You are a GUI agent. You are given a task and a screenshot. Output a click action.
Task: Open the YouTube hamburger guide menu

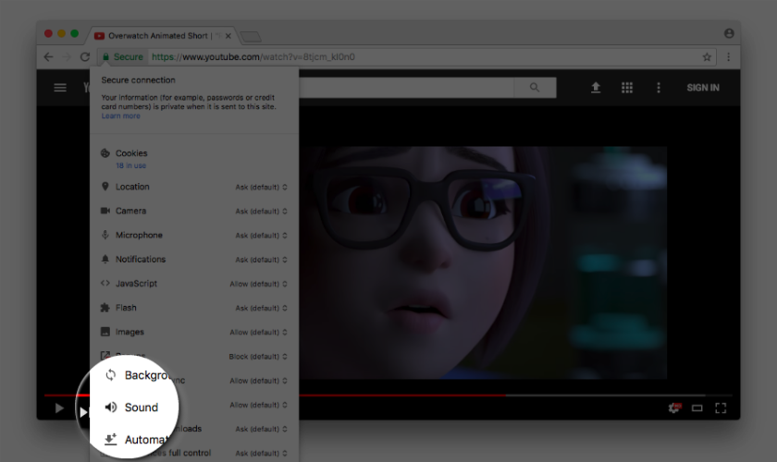point(60,88)
